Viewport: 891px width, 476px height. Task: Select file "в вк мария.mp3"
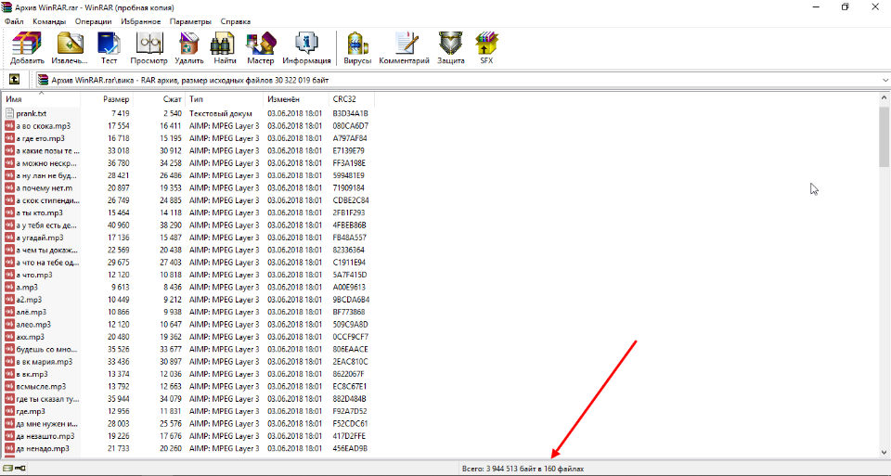point(45,362)
